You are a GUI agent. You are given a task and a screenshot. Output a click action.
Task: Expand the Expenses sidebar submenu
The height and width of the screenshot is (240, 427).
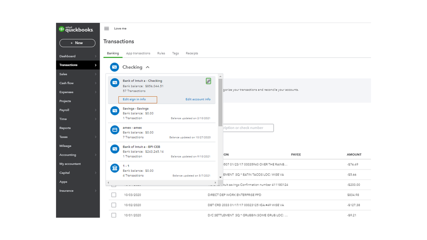coord(95,92)
